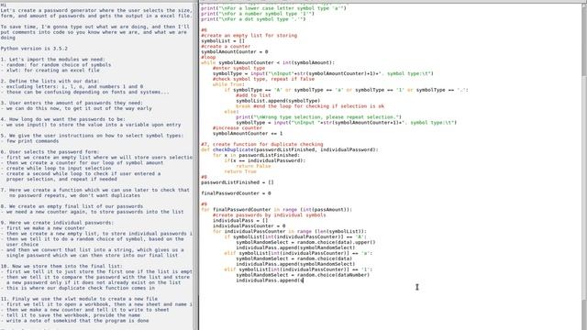Click the print line for number symbol '1'

pos(258,14)
